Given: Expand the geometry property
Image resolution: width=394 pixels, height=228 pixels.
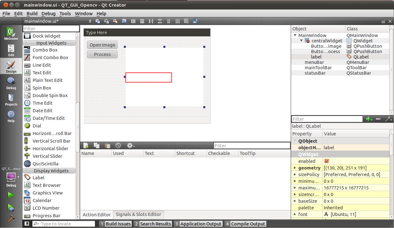Looking at the screenshot, I should [295, 168].
